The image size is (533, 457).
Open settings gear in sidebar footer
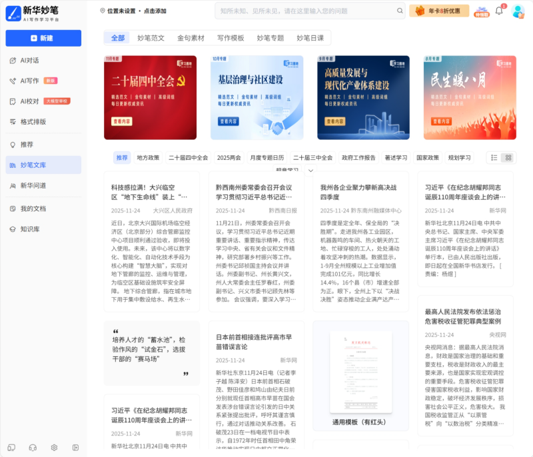[54, 447]
